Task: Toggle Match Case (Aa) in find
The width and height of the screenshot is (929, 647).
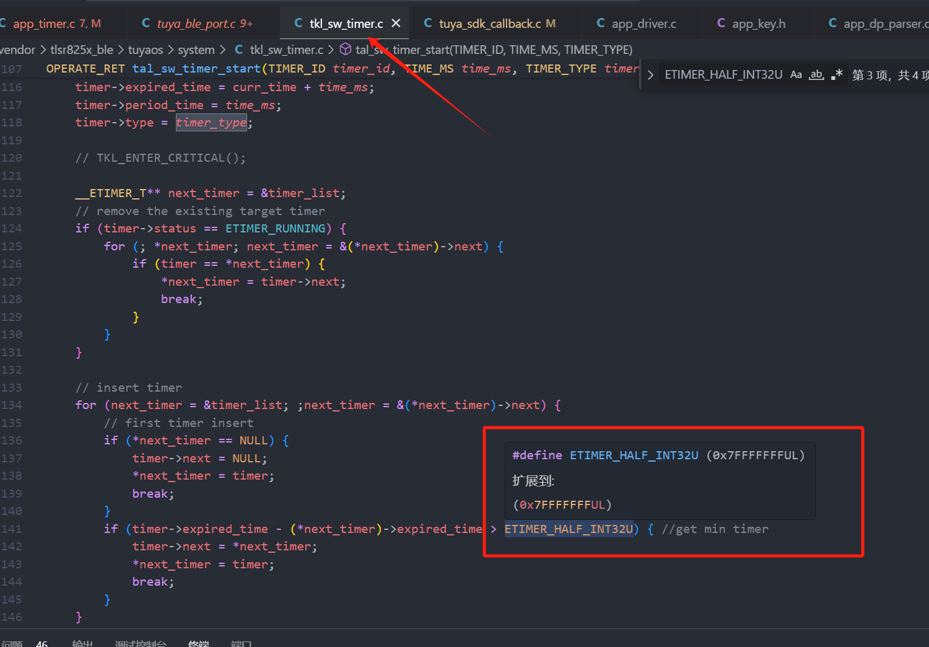Action: (796, 75)
